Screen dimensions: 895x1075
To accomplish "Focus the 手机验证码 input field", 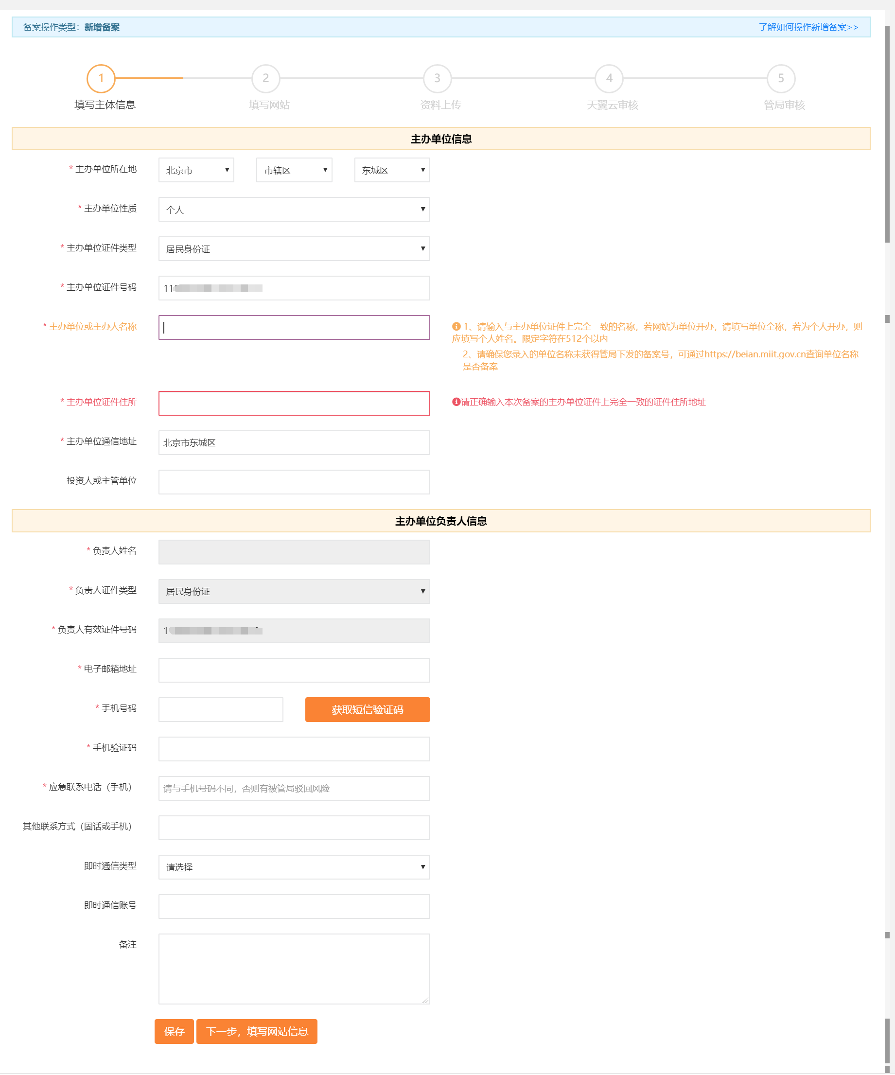I will tap(294, 749).
